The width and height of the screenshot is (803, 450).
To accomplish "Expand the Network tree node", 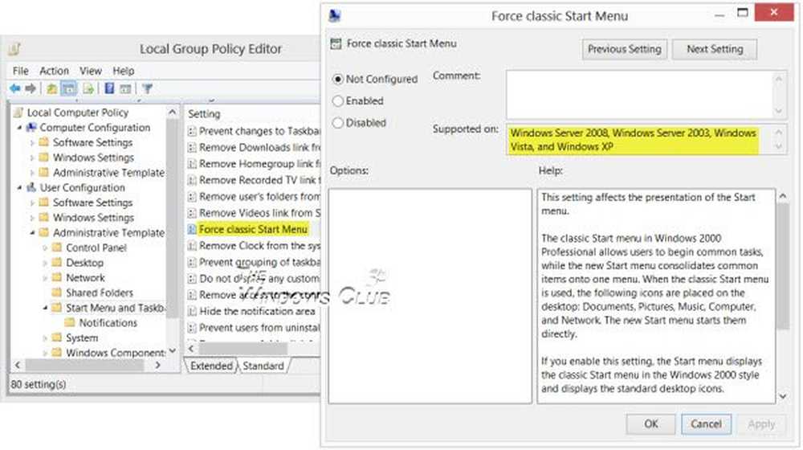I will [x=45, y=278].
